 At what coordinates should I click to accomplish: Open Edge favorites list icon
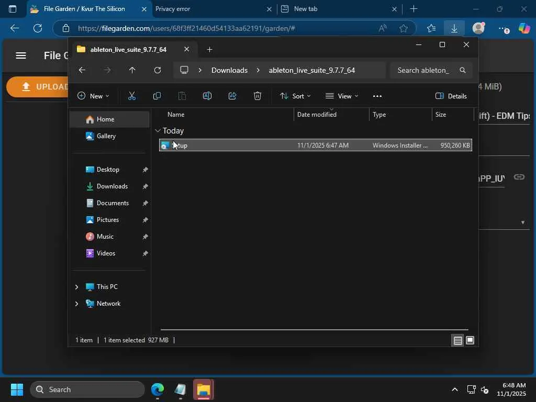431,28
